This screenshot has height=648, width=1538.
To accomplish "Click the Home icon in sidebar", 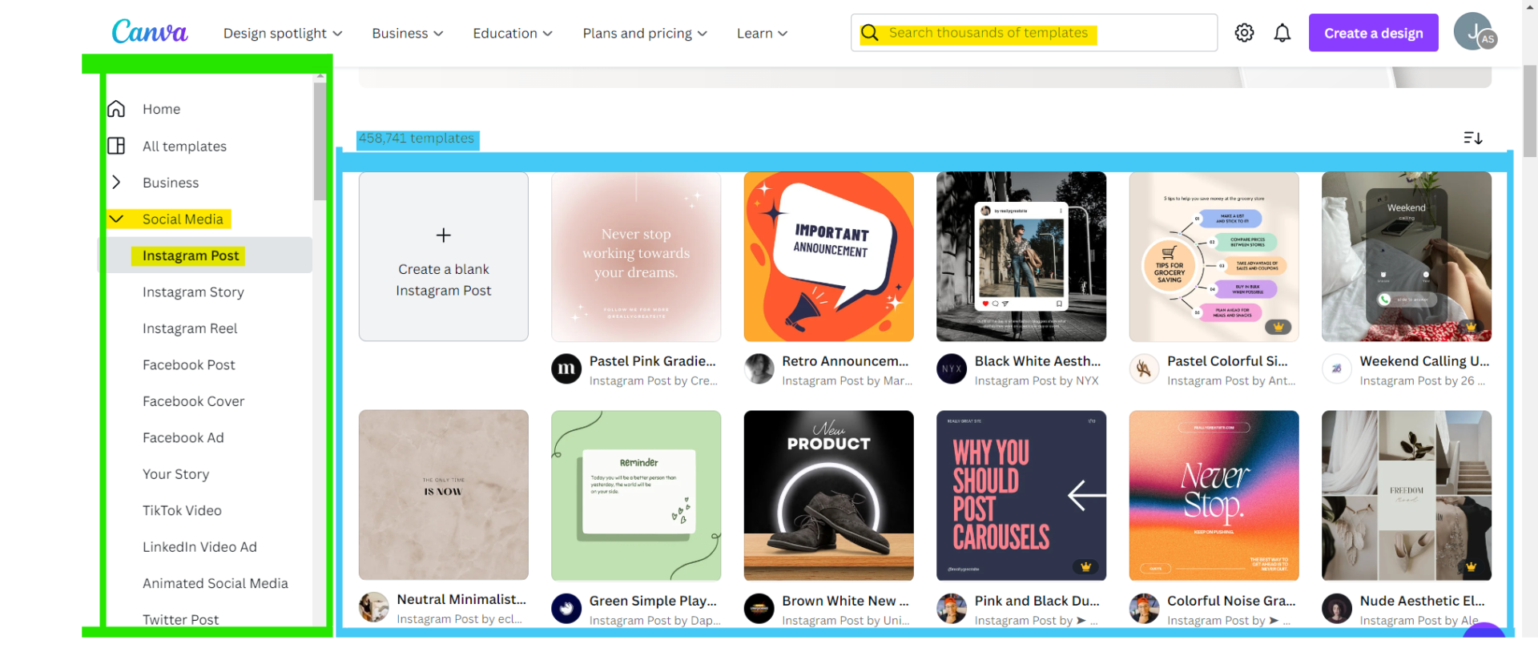I will 117,109.
